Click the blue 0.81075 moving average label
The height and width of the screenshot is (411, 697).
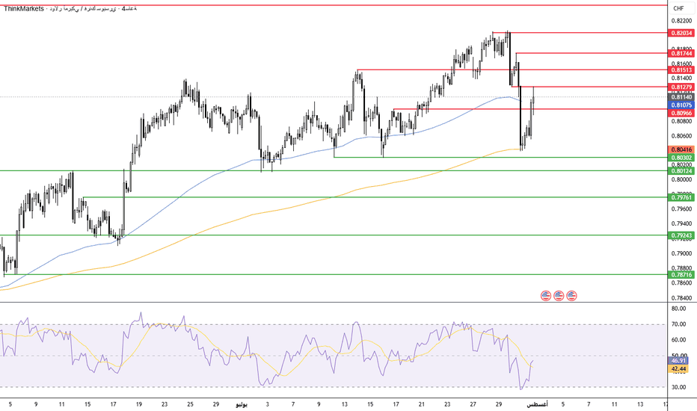click(x=681, y=105)
